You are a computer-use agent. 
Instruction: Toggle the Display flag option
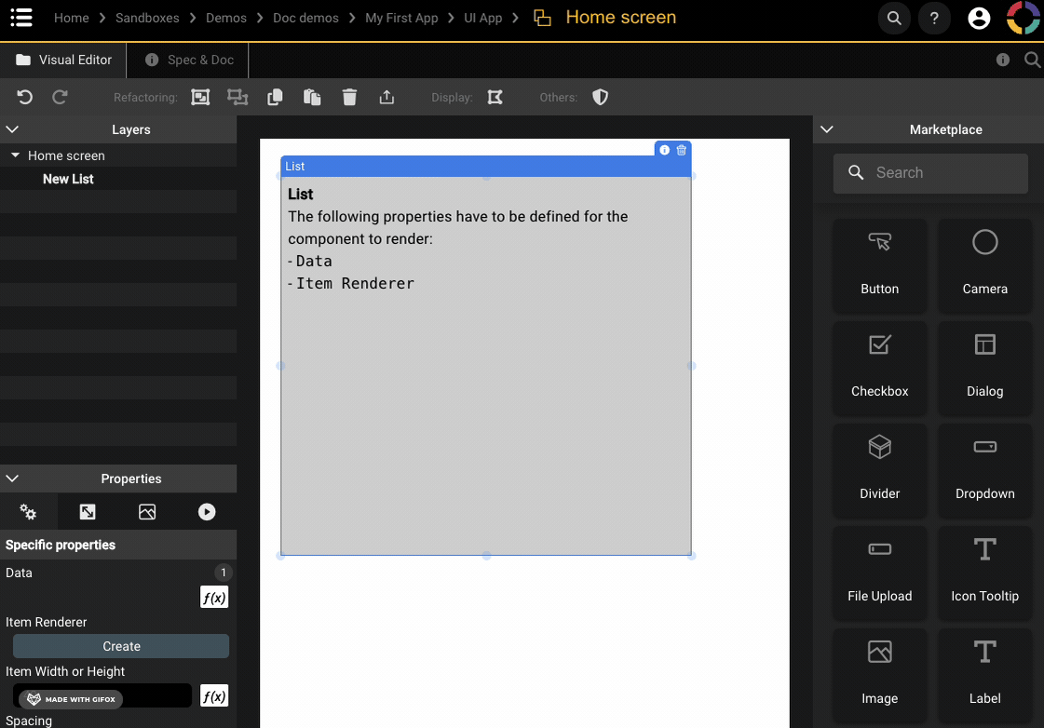click(495, 97)
